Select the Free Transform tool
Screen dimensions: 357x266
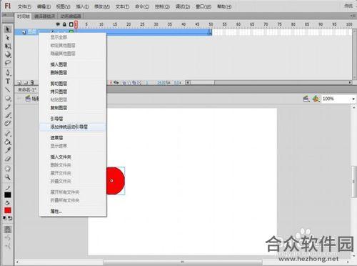8,46
